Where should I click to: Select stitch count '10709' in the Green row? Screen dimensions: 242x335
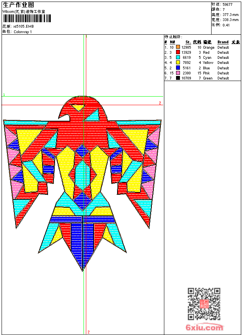click(186, 78)
